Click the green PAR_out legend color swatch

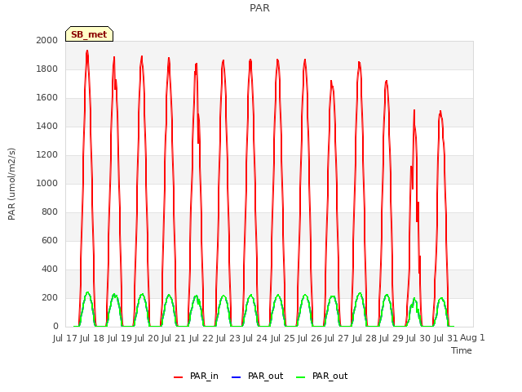click(x=300, y=377)
